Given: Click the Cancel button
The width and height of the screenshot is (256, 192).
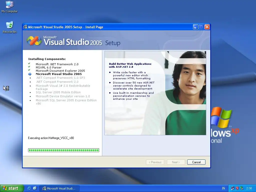Looking at the screenshot, I should tap(196, 162).
